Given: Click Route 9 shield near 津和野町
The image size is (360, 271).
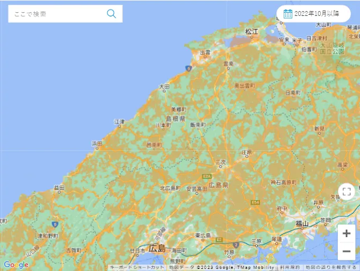Looking at the screenshot, I should pos(55,224).
